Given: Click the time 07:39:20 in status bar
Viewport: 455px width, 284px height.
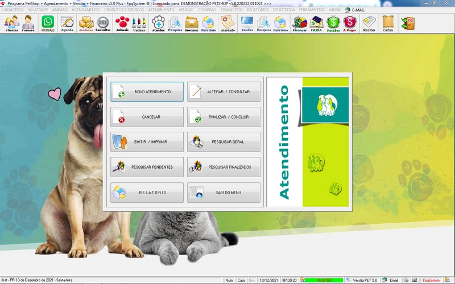Looking at the screenshot, I should coord(289,280).
